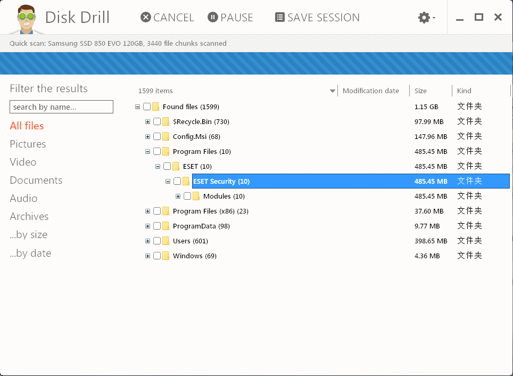Image resolution: width=513 pixels, height=376 pixels.
Task: Click the Config.Msi folder icon
Action: point(166,136)
